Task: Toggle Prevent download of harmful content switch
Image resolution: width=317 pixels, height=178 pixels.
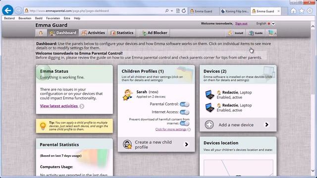Action: point(184,123)
